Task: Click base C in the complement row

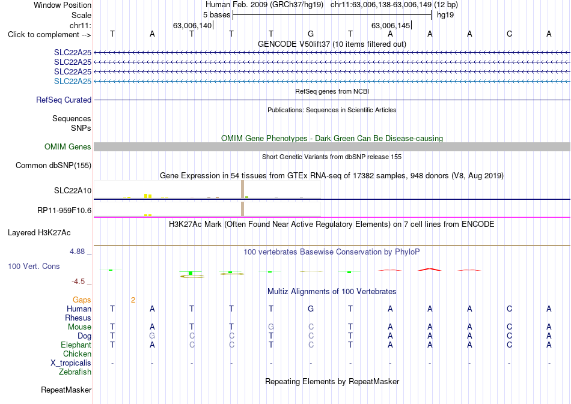Action: click(509, 34)
